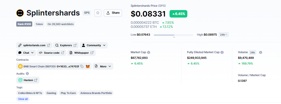Click Volume value $9,470,489

point(246,58)
